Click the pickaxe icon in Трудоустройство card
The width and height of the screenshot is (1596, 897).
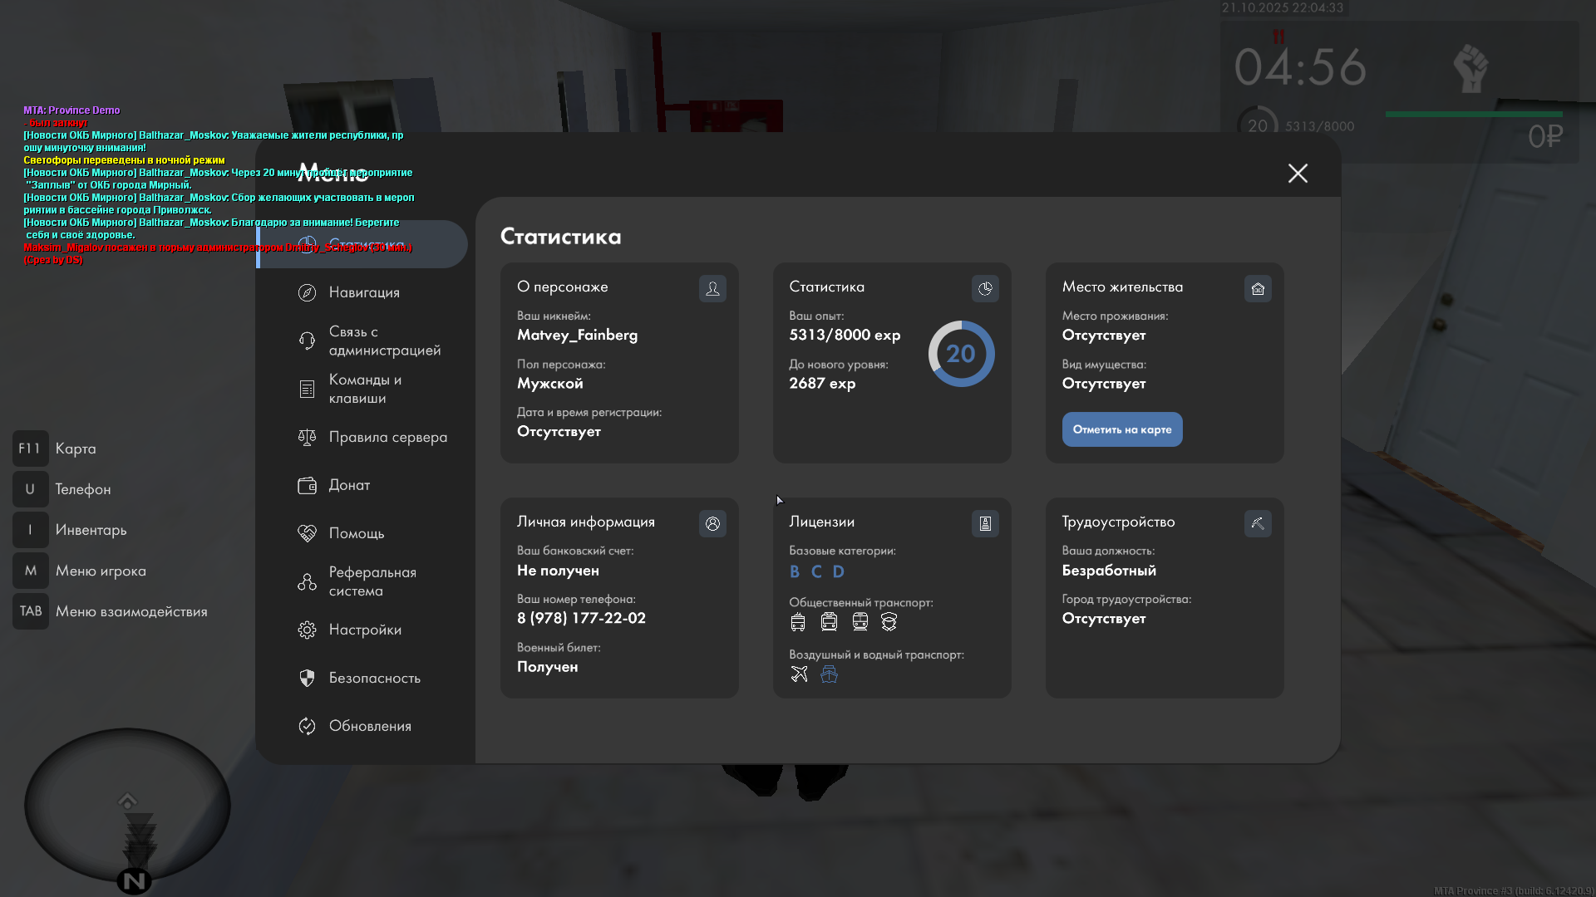[x=1258, y=523]
